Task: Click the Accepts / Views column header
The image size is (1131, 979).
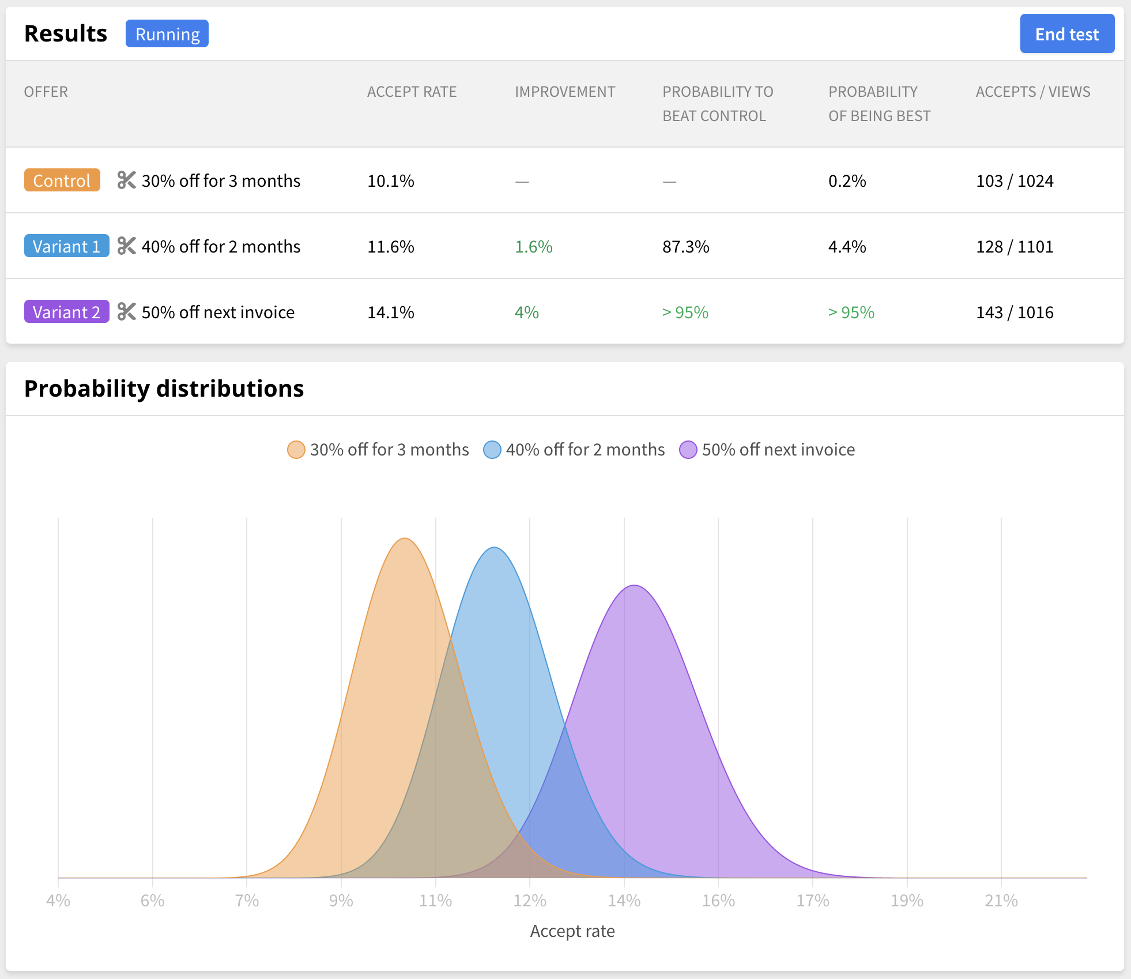Action: 1032,92
